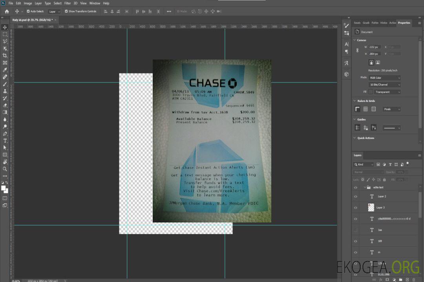The width and height of the screenshot is (424, 282).
Task: Collapse the 'edite text' layer group
Action: click(365, 187)
